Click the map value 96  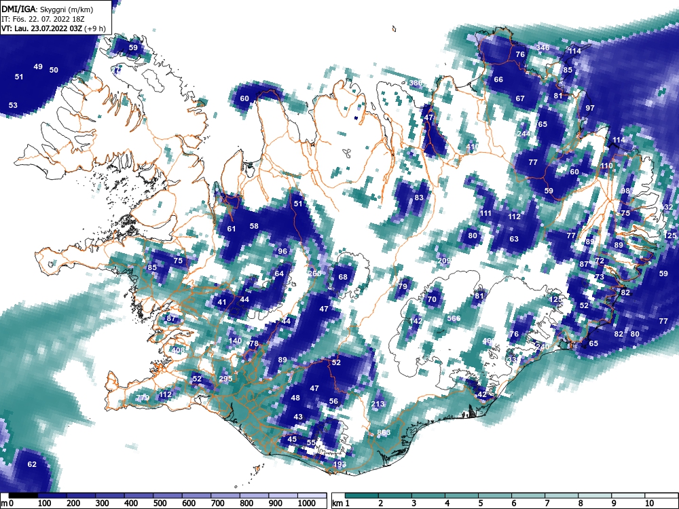point(282,252)
